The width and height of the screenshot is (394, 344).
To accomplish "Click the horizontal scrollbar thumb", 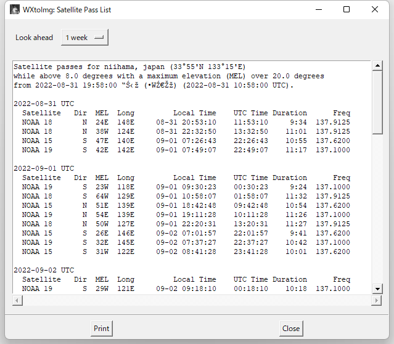I will coord(195,300).
